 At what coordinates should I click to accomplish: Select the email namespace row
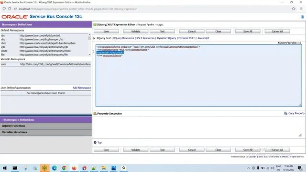pos(44,51)
